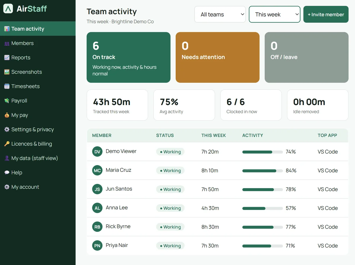Select the Needs attention summary card
This screenshot has height=265, width=355.
(x=217, y=57)
